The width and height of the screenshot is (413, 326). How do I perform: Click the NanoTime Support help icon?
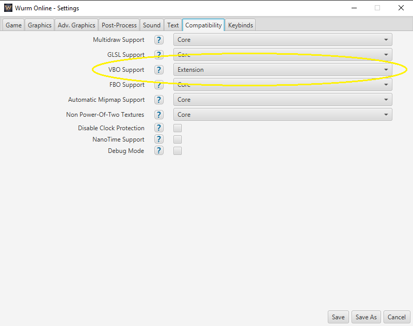pyautogui.click(x=159, y=139)
